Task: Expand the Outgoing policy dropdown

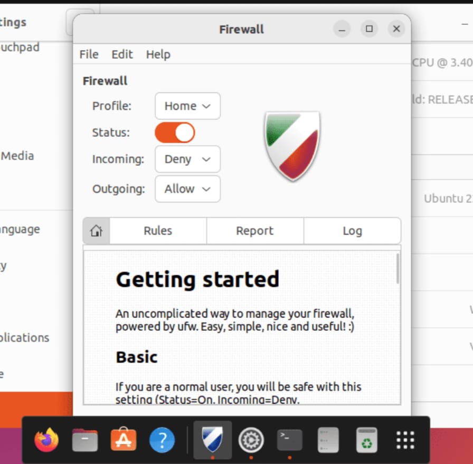Action: click(187, 189)
